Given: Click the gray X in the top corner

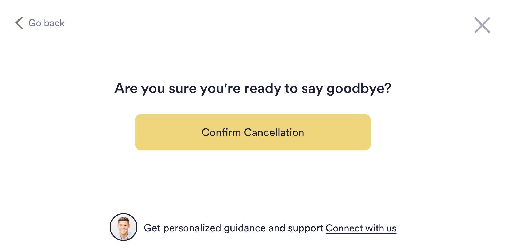Looking at the screenshot, I should 482,25.
